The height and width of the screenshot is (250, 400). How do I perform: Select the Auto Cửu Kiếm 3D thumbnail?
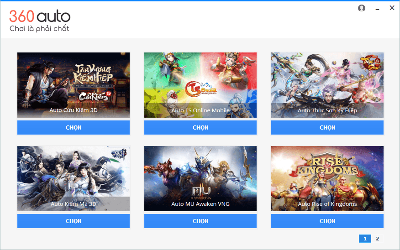pos(74,85)
